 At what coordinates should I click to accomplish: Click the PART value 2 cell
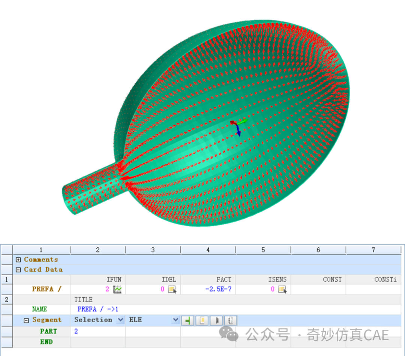pyautogui.click(x=97, y=332)
